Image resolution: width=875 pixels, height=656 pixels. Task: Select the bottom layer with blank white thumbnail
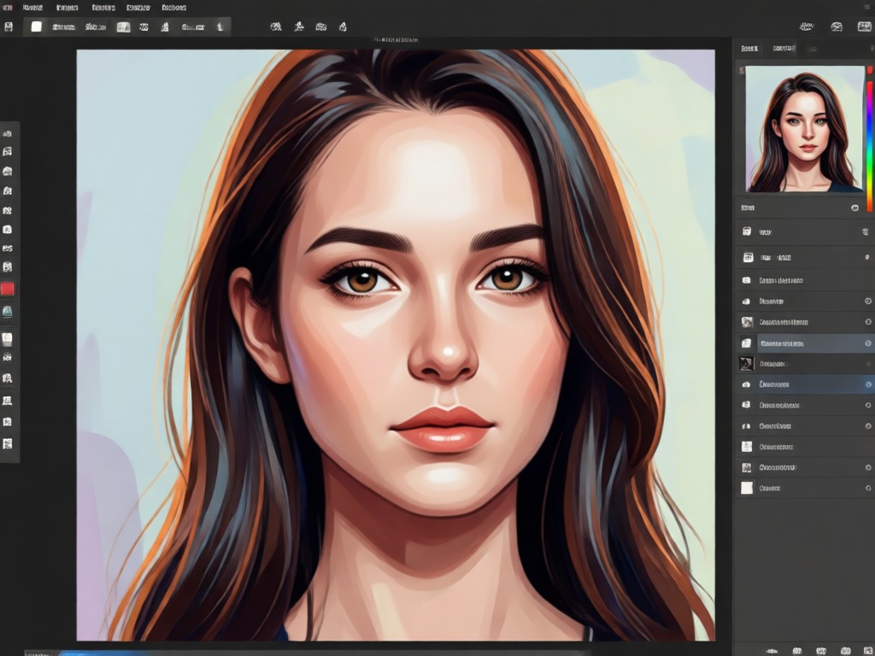pyautogui.click(x=805, y=488)
